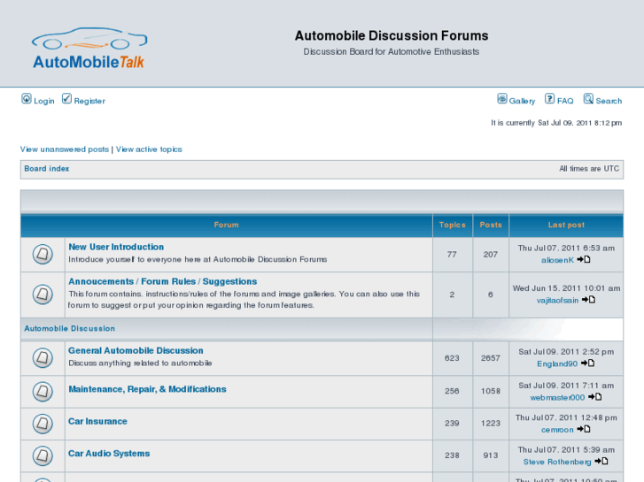Open Maintenance, Repair, & Modifications forum
The height and width of the screenshot is (482, 644).
pyautogui.click(x=147, y=389)
